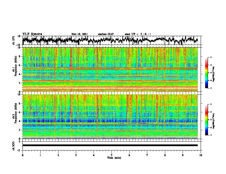Click the 2 tick on the time axis
Viewport: 226px width, 174px height.
(58, 155)
